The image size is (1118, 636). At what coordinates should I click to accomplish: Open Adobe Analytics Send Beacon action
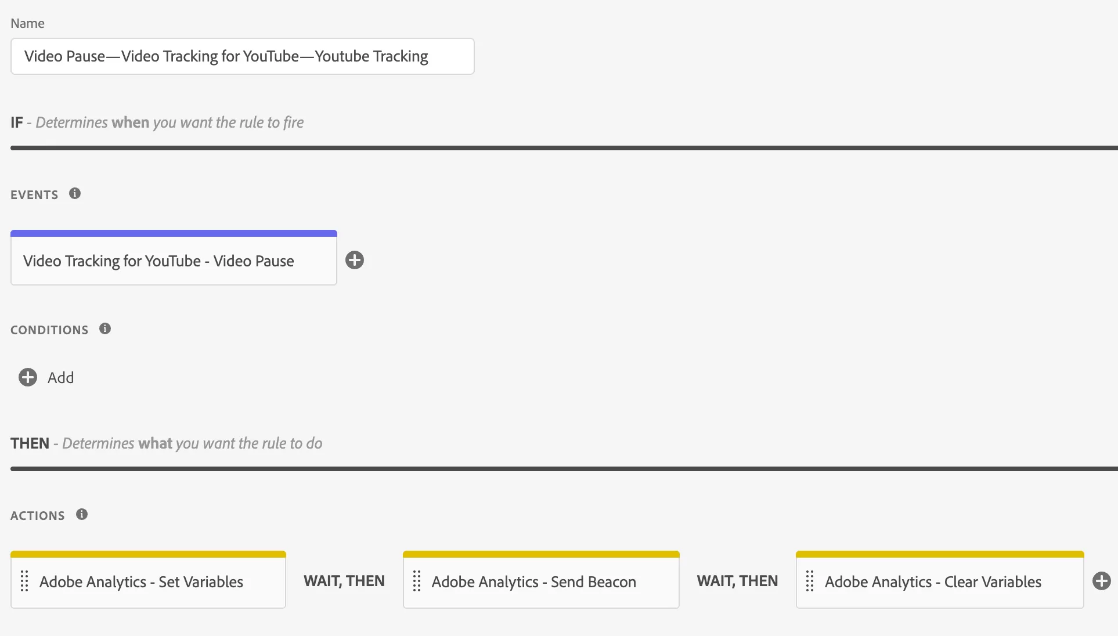pyautogui.click(x=541, y=580)
